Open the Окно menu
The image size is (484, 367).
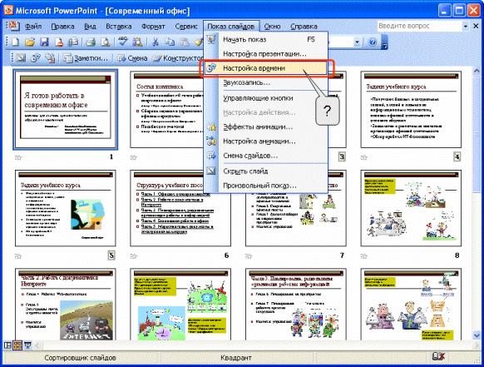pos(272,27)
